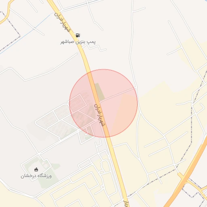Screen dimensions: 207x207
Task: Click the rectangular street block at the circle's left edge
Action: tap(78, 103)
